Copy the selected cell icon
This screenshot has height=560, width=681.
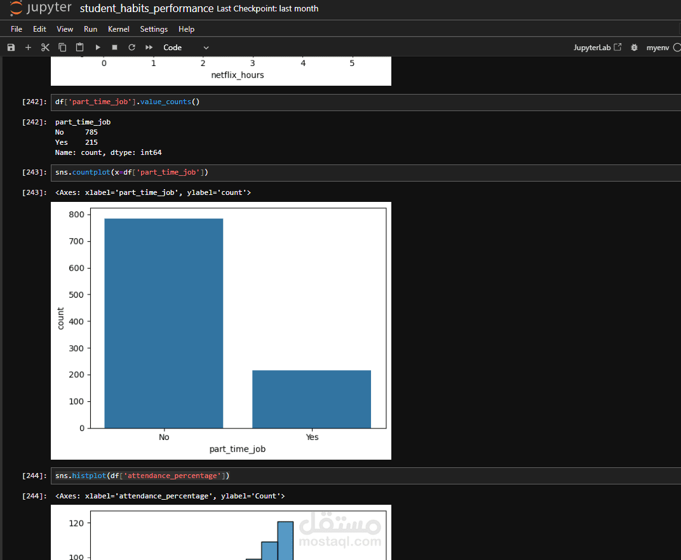(62, 48)
